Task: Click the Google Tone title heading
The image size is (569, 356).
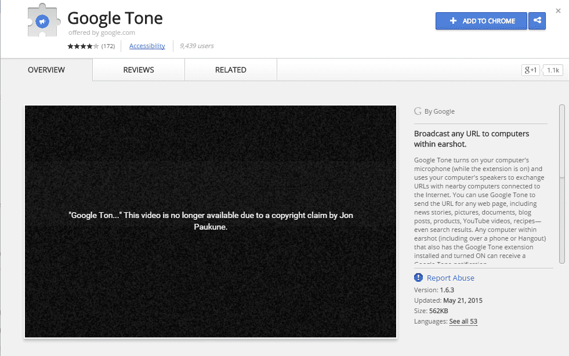Action: click(115, 18)
